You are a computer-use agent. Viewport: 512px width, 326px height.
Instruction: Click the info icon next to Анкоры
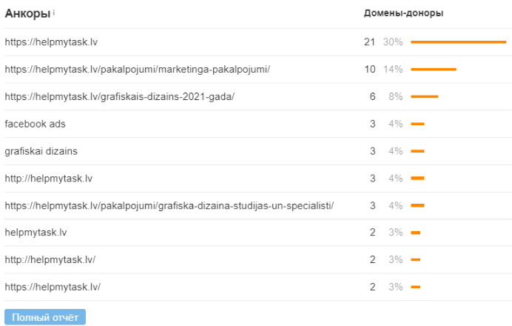[54, 13]
